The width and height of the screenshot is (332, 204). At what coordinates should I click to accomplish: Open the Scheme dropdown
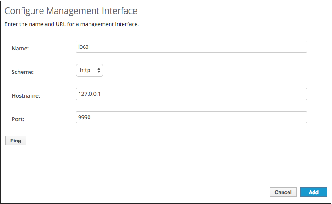[90, 70]
